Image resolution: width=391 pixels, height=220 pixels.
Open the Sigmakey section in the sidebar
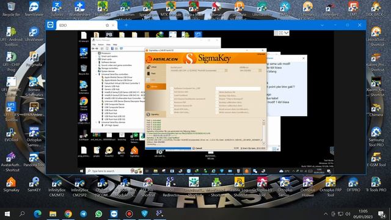[155, 114]
